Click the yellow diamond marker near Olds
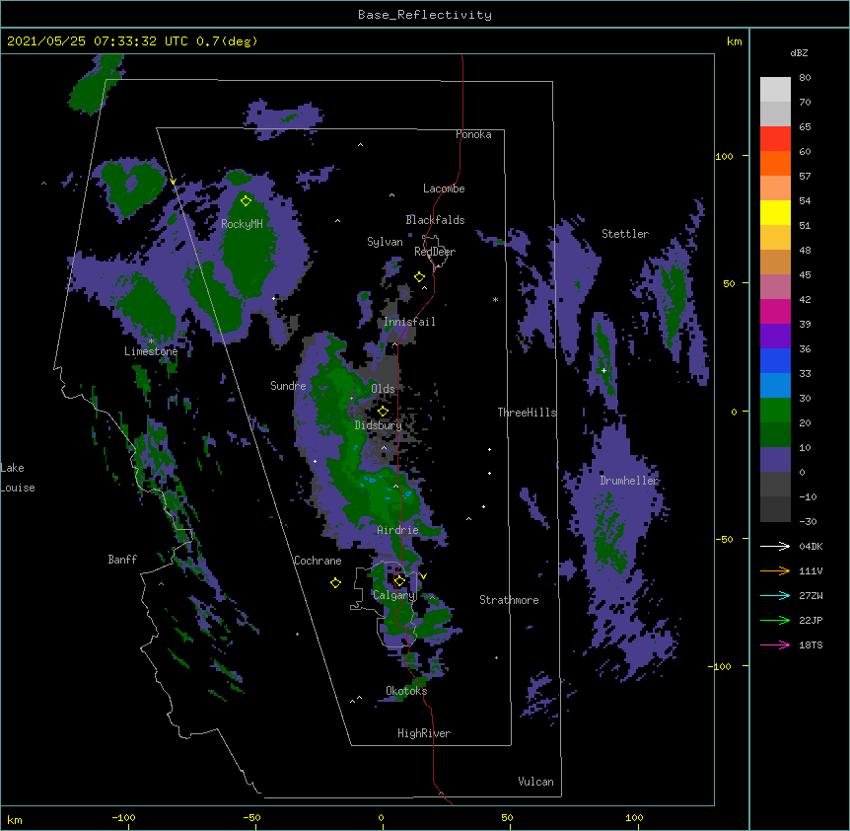The width and height of the screenshot is (850, 831). (x=383, y=412)
